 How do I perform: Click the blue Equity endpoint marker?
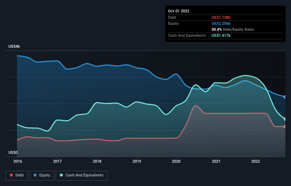(x=285, y=97)
